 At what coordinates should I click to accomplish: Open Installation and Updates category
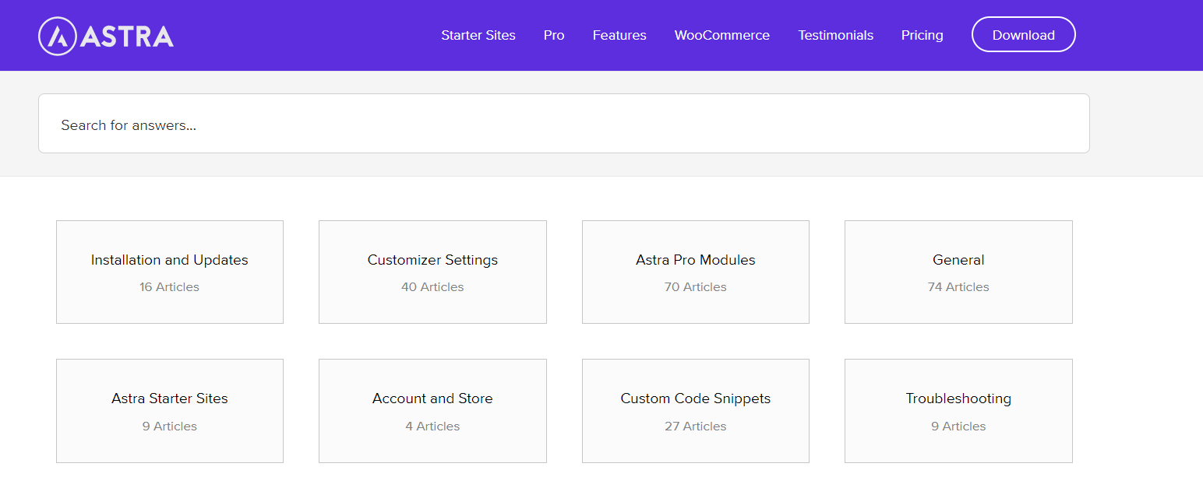click(170, 272)
